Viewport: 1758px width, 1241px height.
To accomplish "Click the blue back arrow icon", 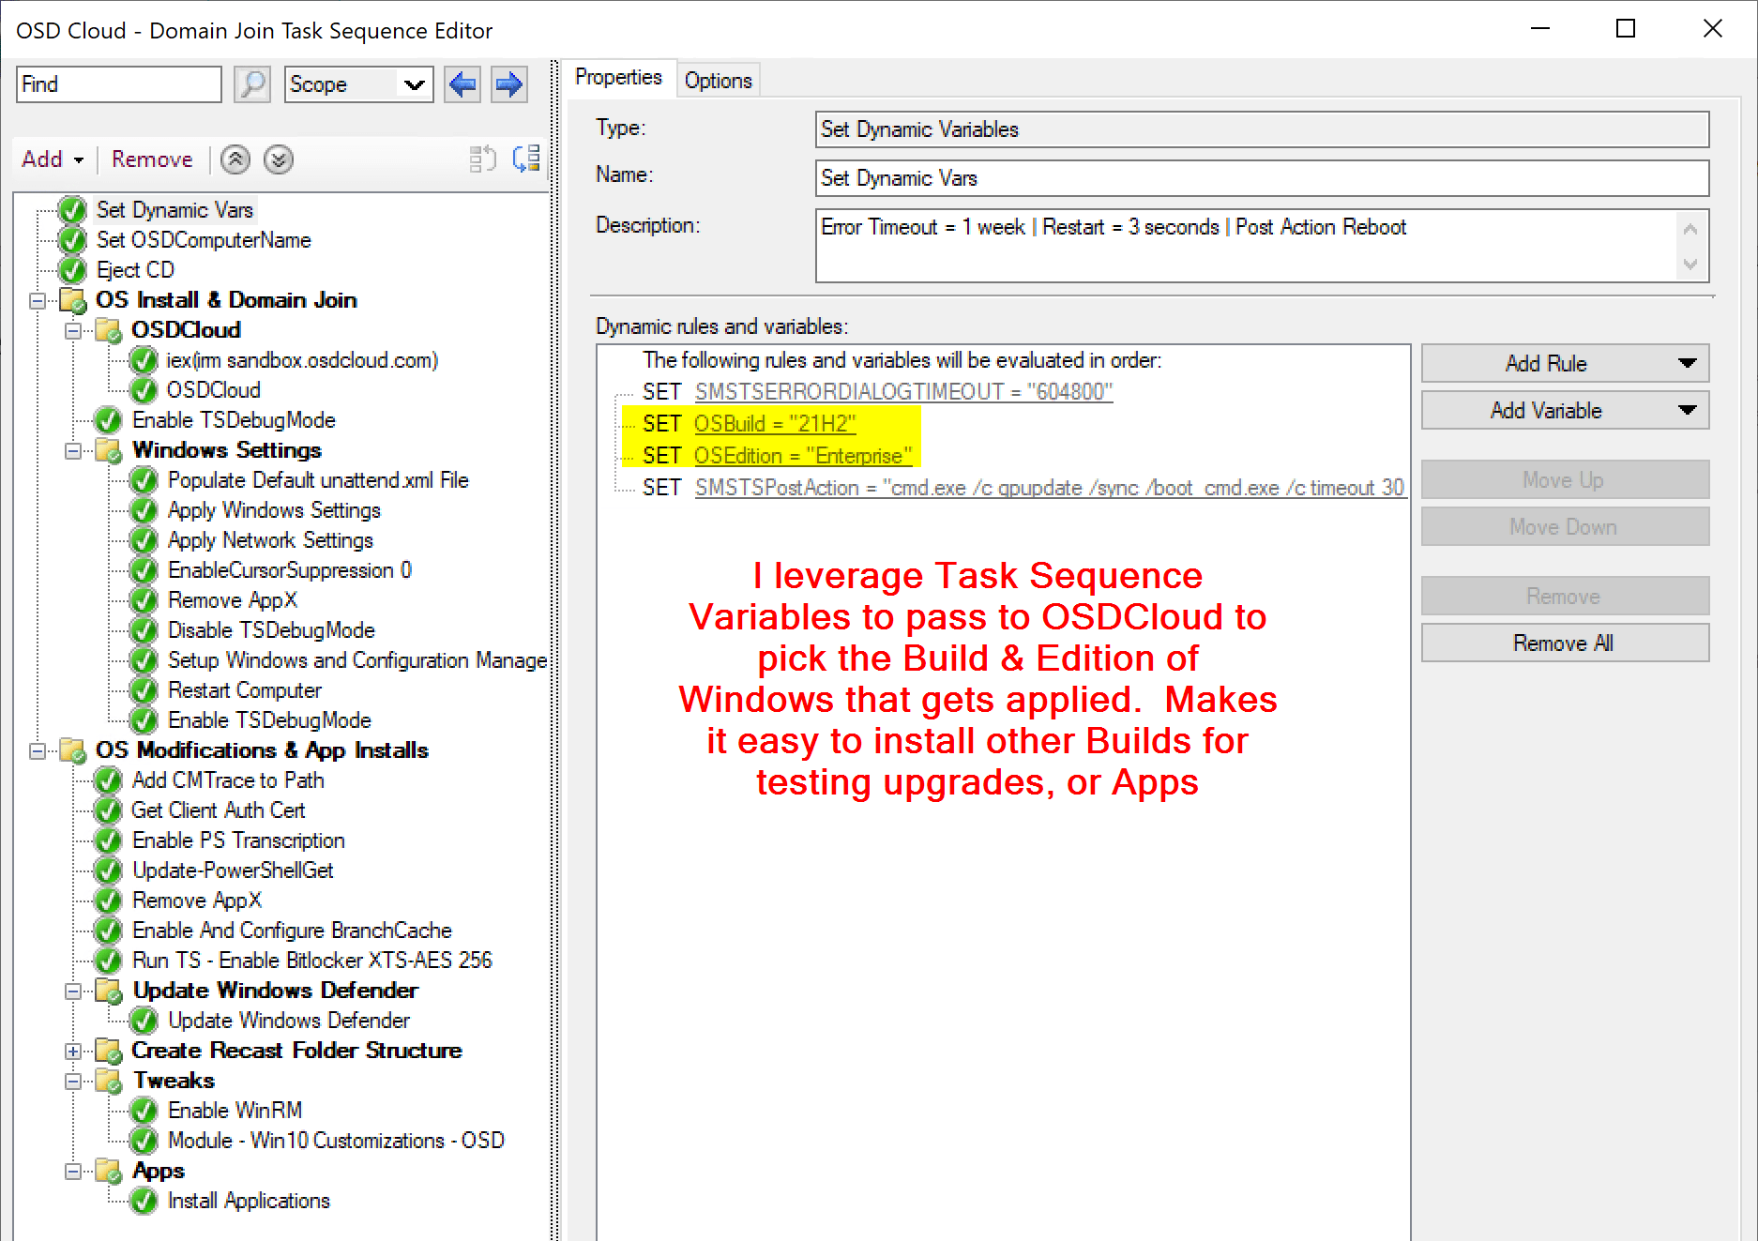I will pyautogui.click(x=462, y=84).
